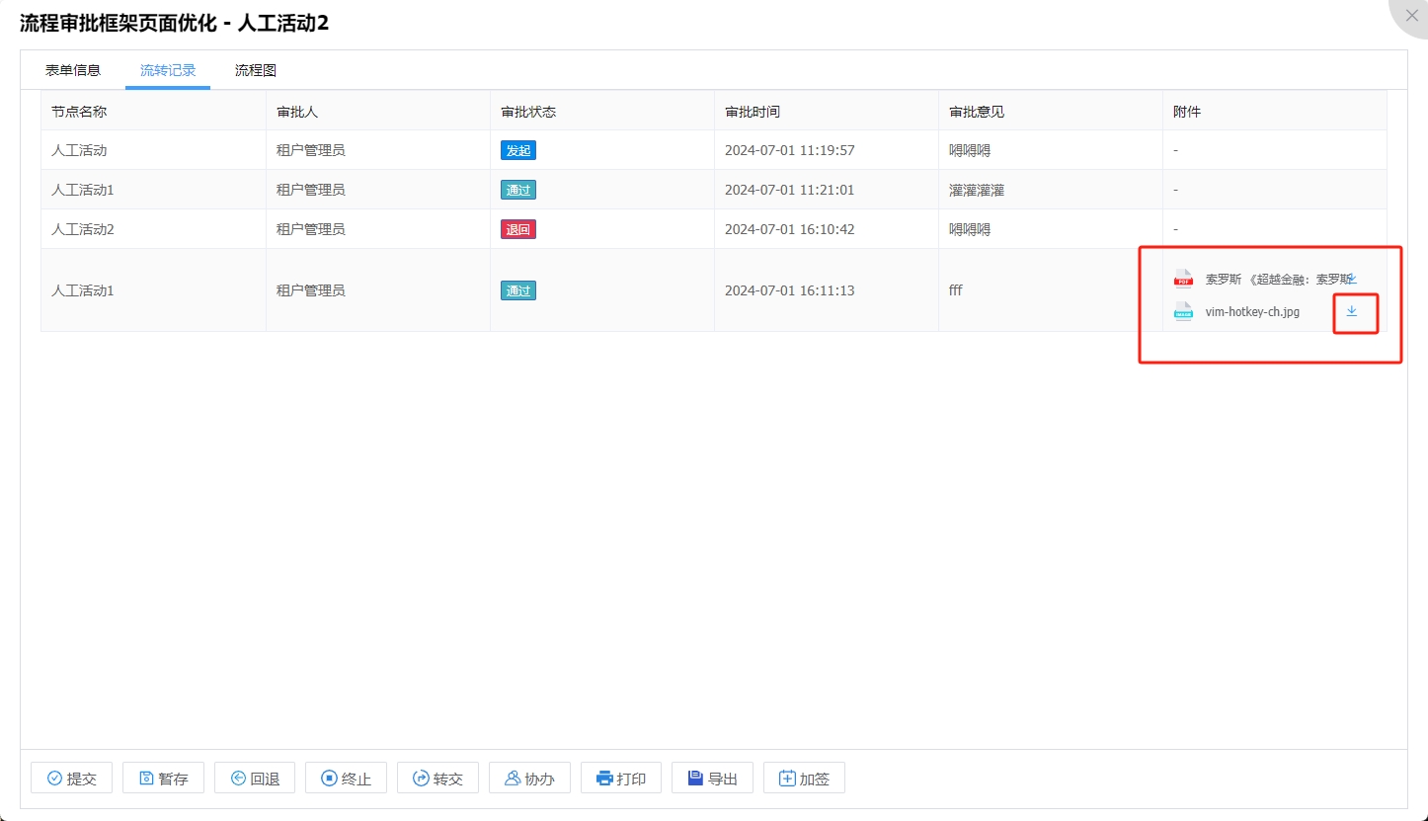
Task: Click the 加签 add-signer button
Action: (804, 779)
